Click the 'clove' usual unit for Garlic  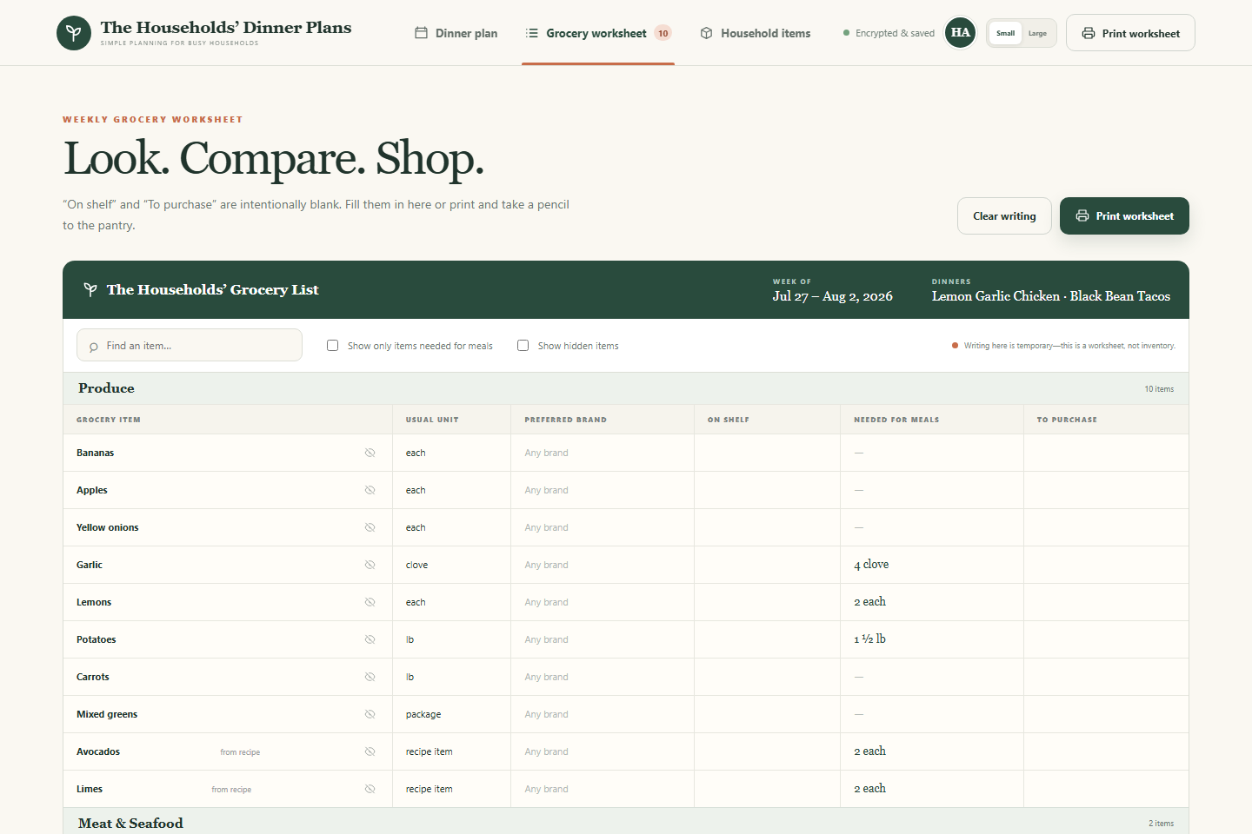click(416, 565)
